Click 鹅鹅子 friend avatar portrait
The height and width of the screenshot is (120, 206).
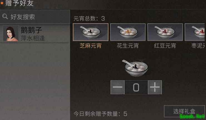pyautogui.click(x=11, y=34)
